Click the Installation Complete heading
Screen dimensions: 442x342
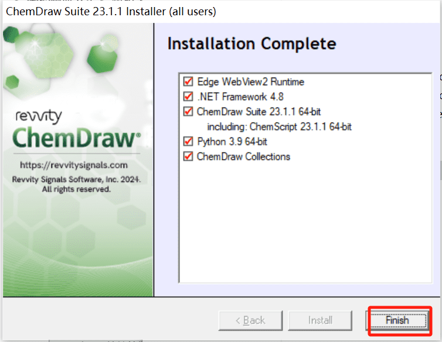point(251,44)
